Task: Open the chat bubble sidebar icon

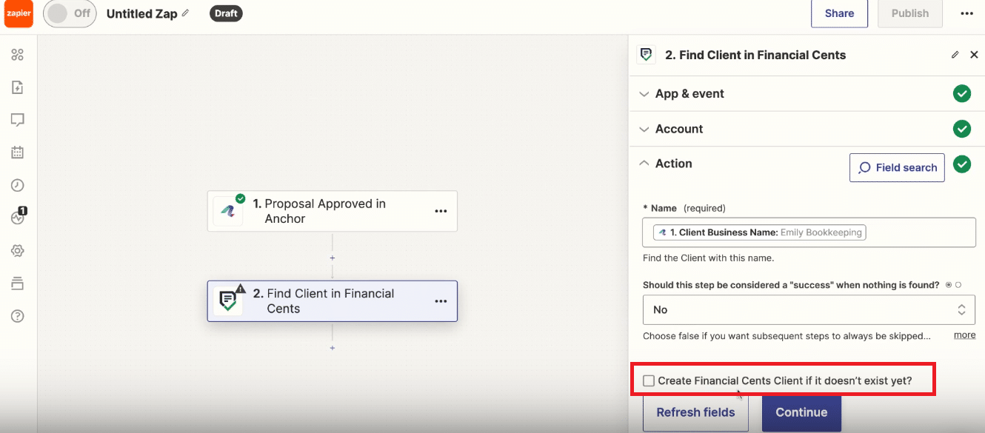Action: click(x=18, y=120)
